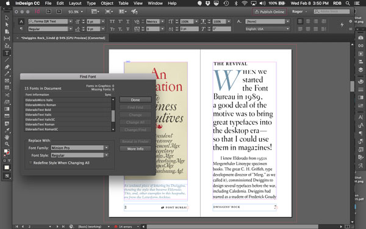Select the Gradient Feather tool
This screenshot has width=366, height=229.
(x=7, y=116)
